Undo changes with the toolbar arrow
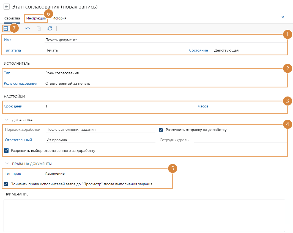Screen dimensions: 293x233 [x=28, y=29]
